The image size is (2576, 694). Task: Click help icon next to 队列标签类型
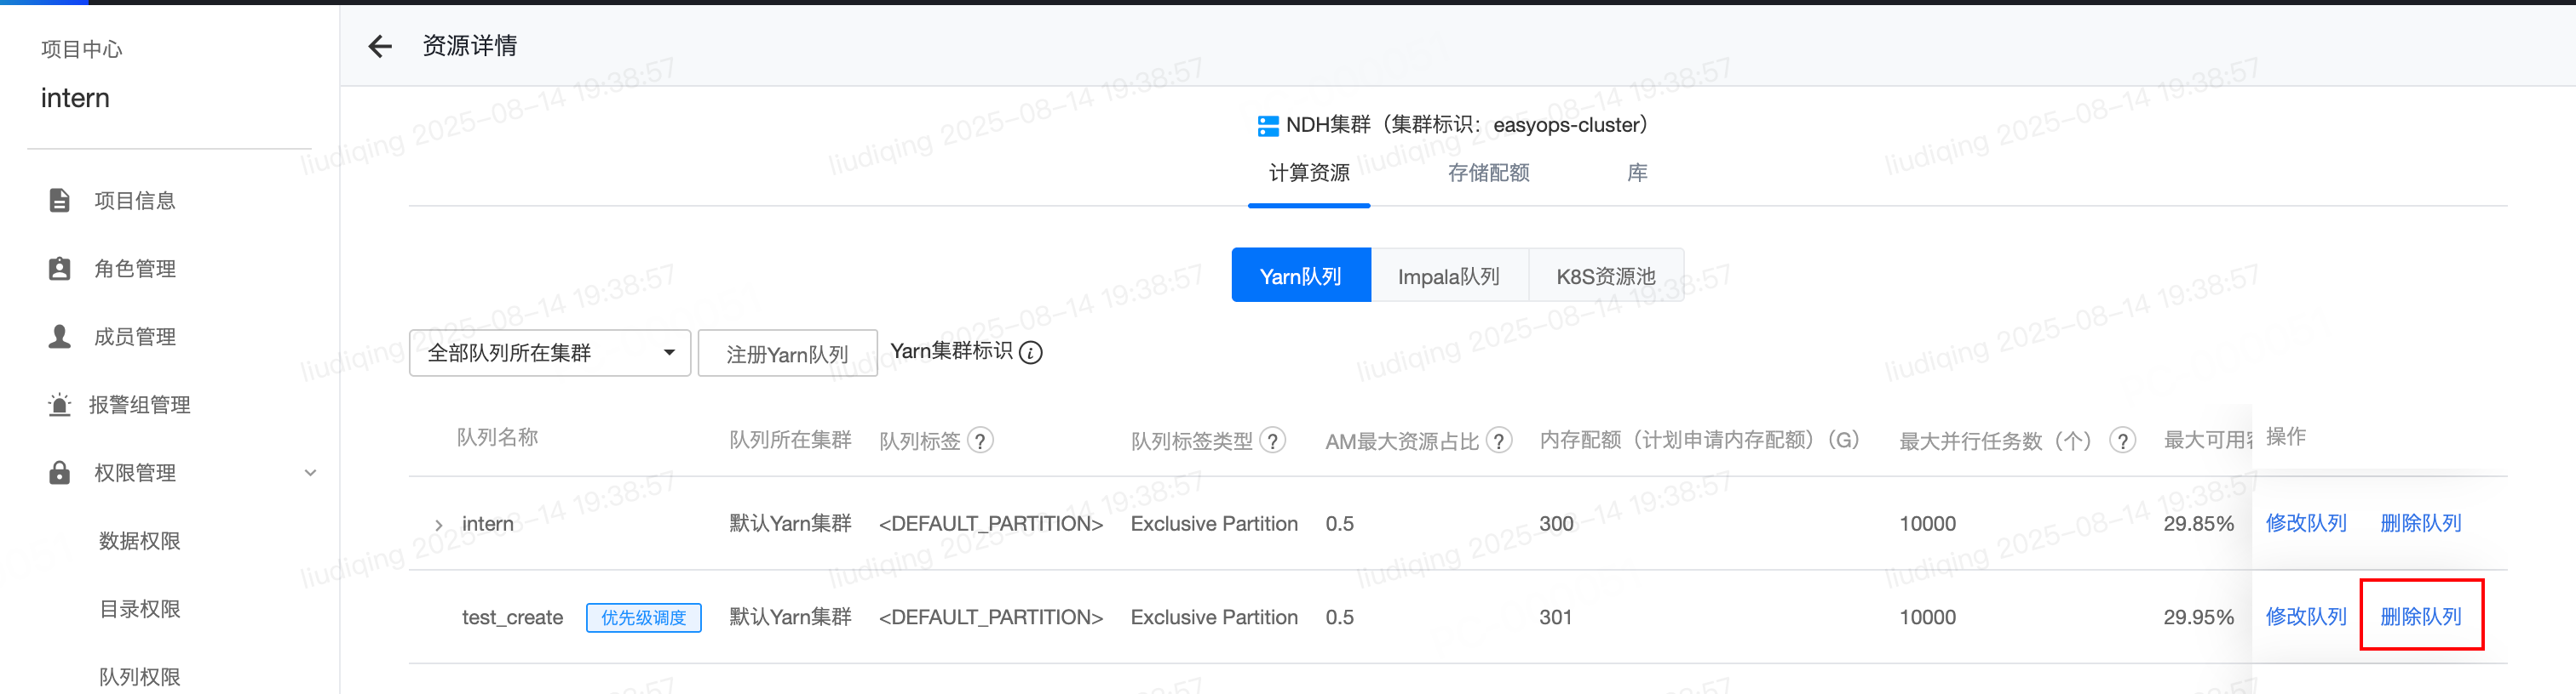[1272, 441]
